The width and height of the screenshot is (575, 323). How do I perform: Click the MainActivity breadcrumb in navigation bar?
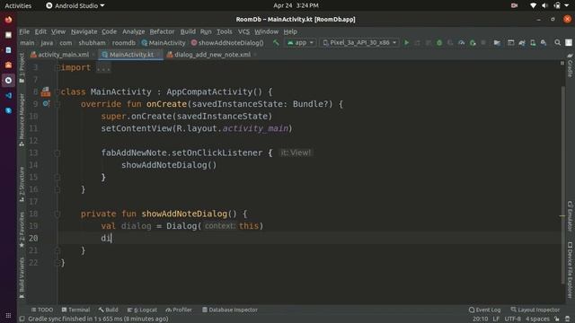coord(164,43)
